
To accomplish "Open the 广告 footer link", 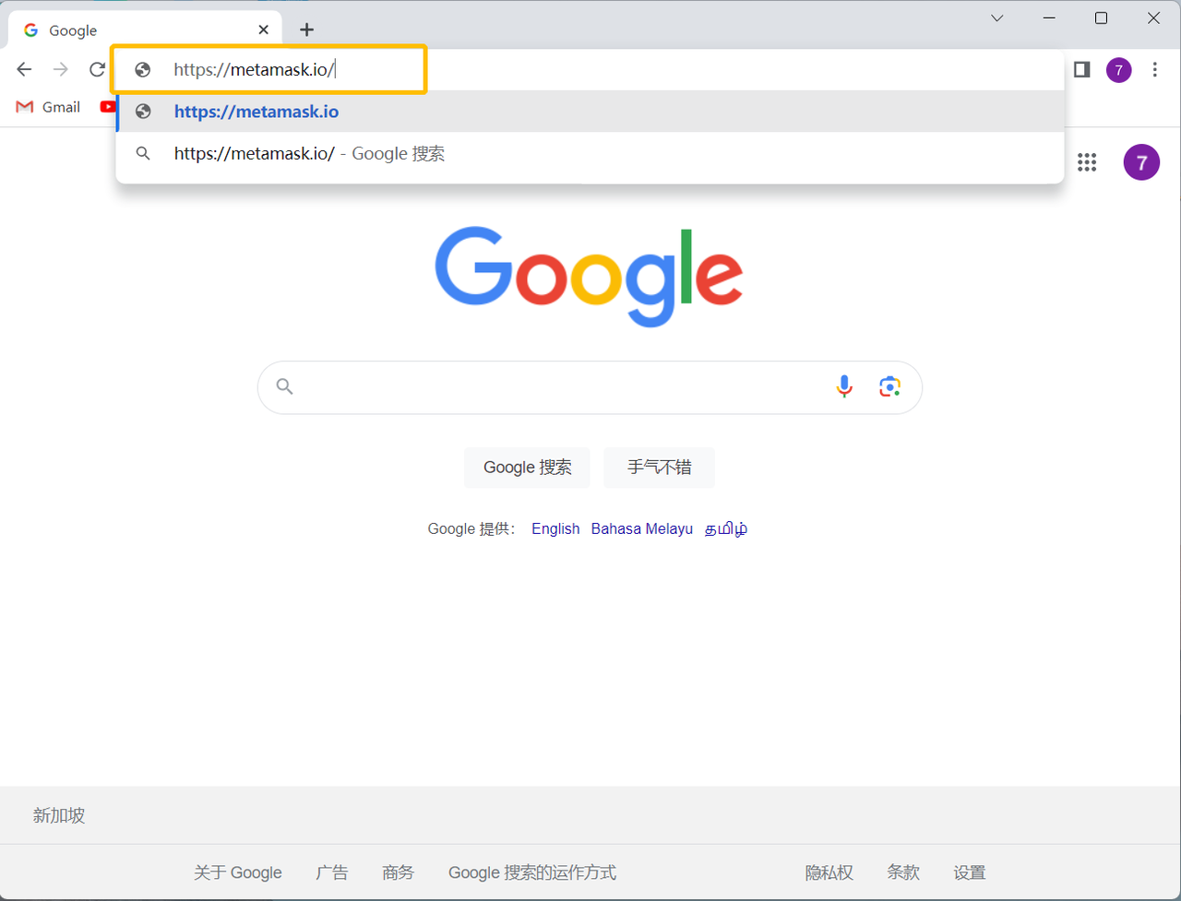I will pos(332,872).
